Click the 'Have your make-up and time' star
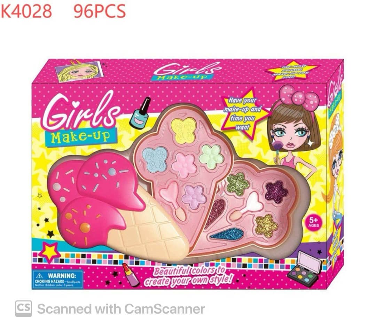The height and width of the screenshot is (330, 376). click(x=242, y=113)
